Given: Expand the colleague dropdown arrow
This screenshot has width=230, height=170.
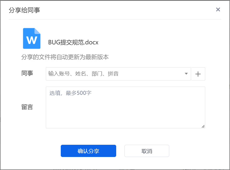Looking at the screenshot, I should coord(186,74).
